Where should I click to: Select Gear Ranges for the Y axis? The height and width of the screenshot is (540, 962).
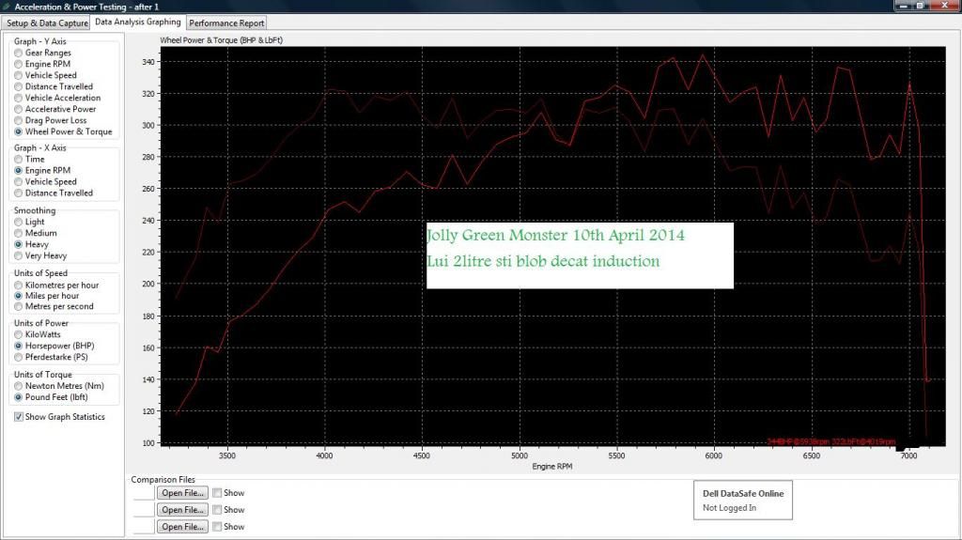click(19, 54)
